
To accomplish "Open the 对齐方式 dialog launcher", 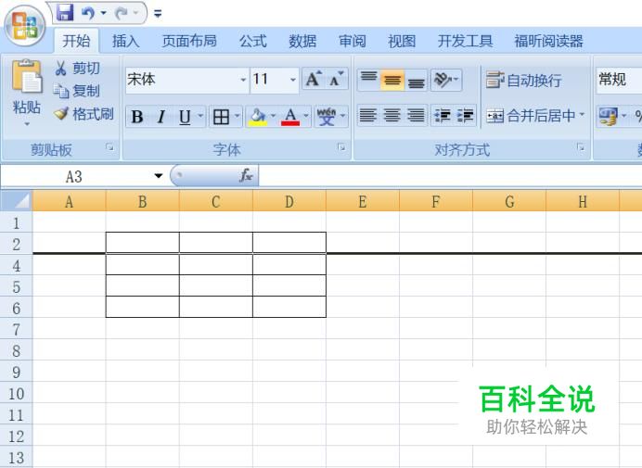I will 581,147.
